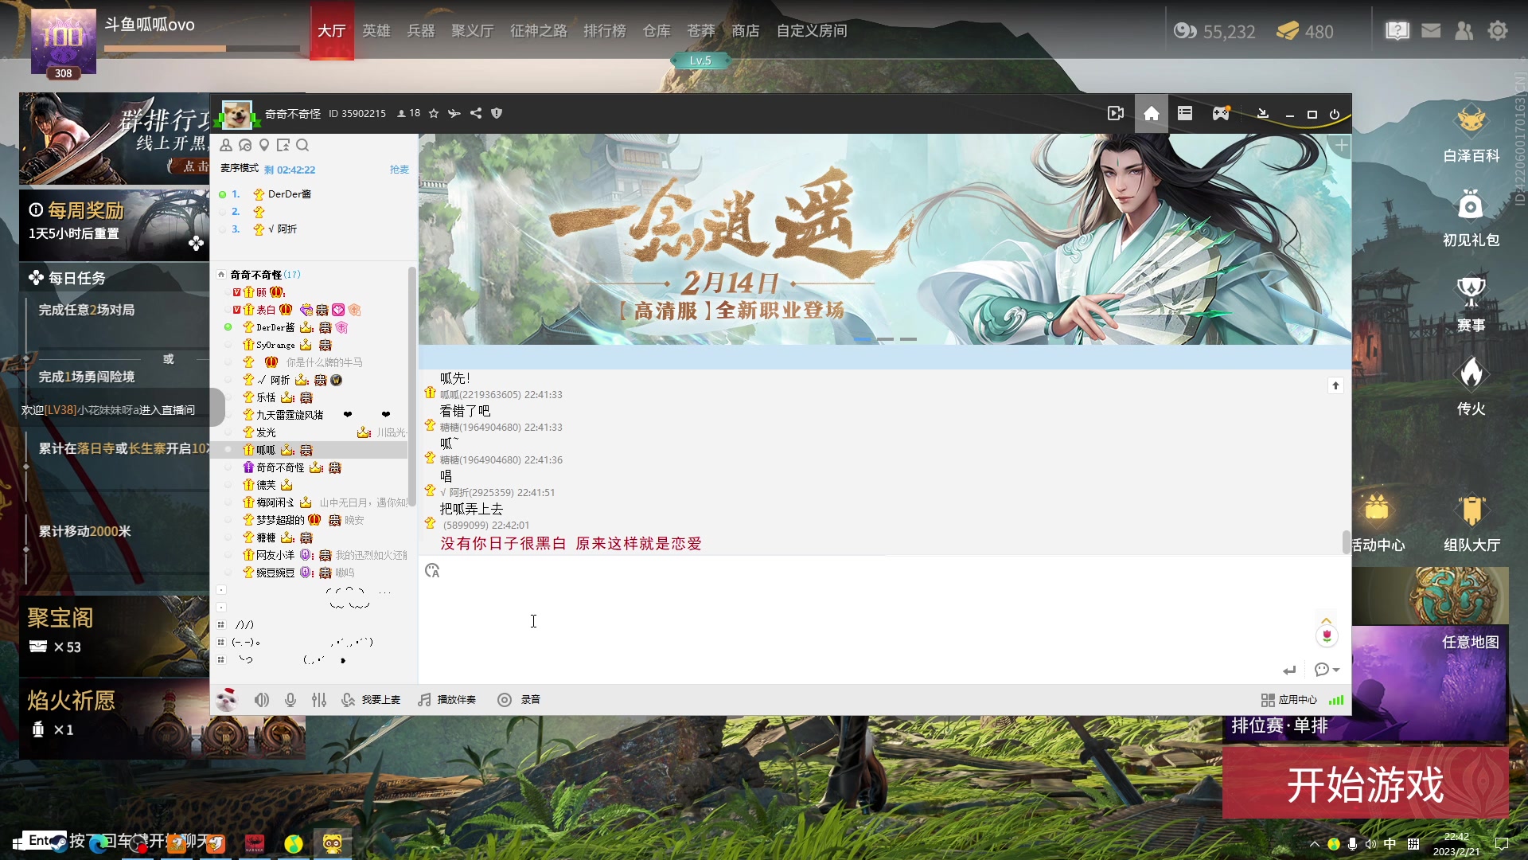The width and height of the screenshot is (1528, 860).
Task: Expand the /)/) sub-channel row
Action: click(x=221, y=625)
